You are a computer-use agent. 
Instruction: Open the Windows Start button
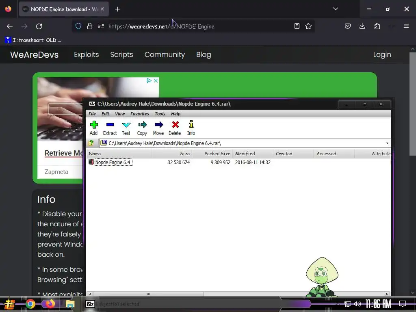click(x=10, y=304)
